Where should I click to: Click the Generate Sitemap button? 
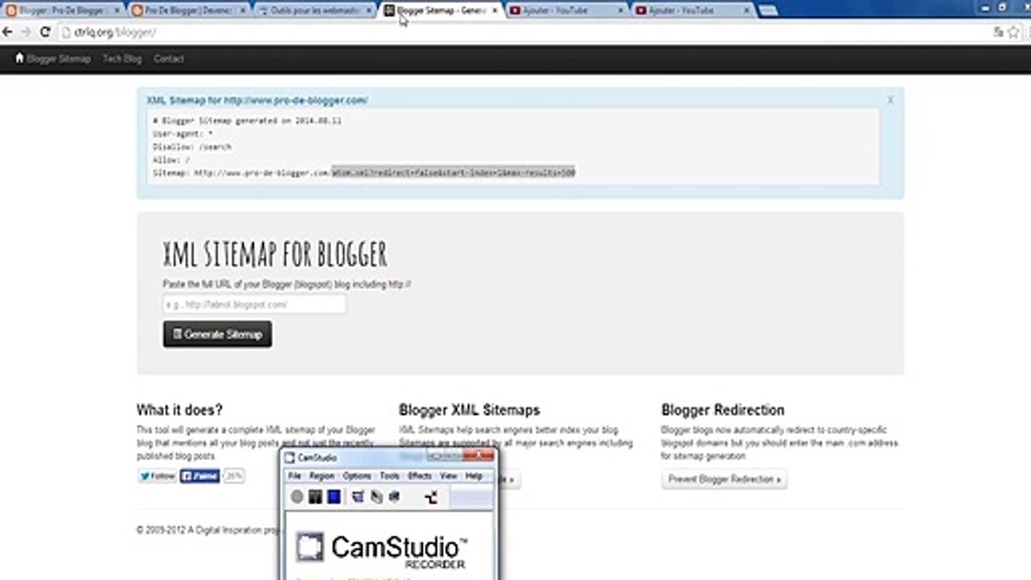coord(217,334)
